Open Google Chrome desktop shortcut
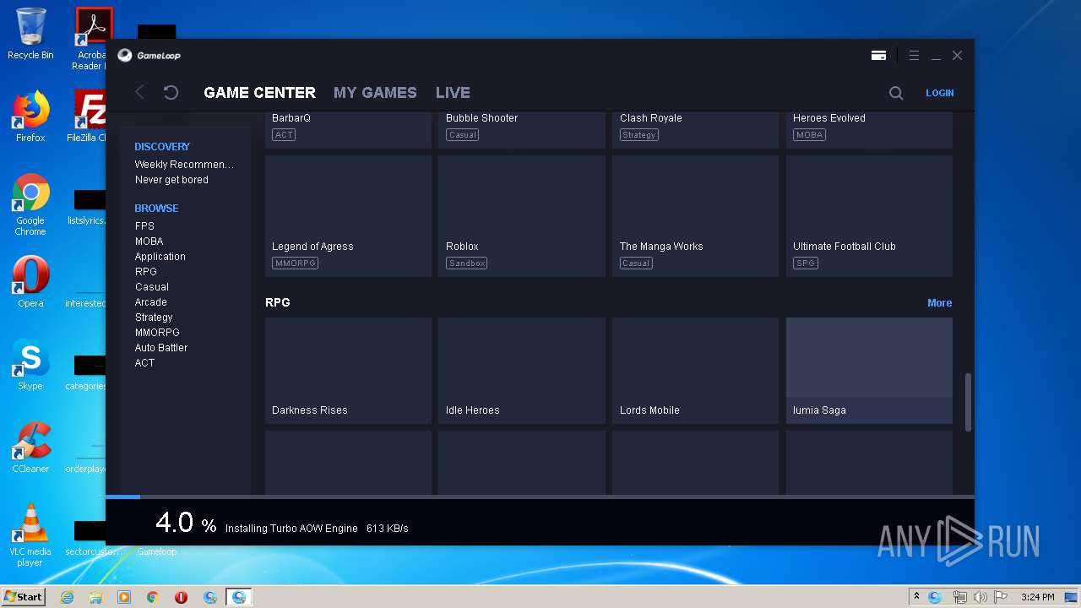This screenshot has width=1081, height=608. (x=30, y=205)
